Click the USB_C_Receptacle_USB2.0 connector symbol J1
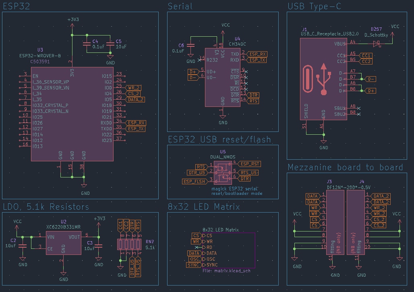The image size is (414, 292). [323, 79]
